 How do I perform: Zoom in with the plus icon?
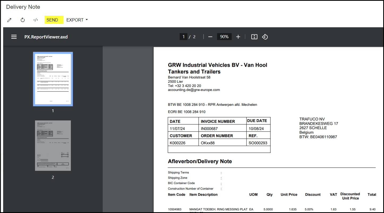(x=238, y=37)
